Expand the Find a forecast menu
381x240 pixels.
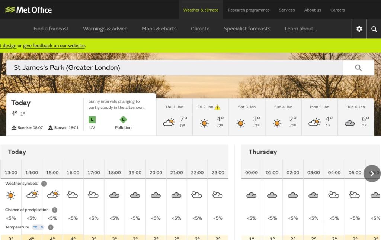(51, 29)
